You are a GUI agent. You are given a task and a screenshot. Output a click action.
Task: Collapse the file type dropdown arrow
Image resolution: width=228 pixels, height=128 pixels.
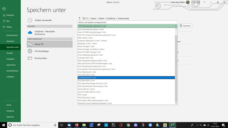click(176, 26)
